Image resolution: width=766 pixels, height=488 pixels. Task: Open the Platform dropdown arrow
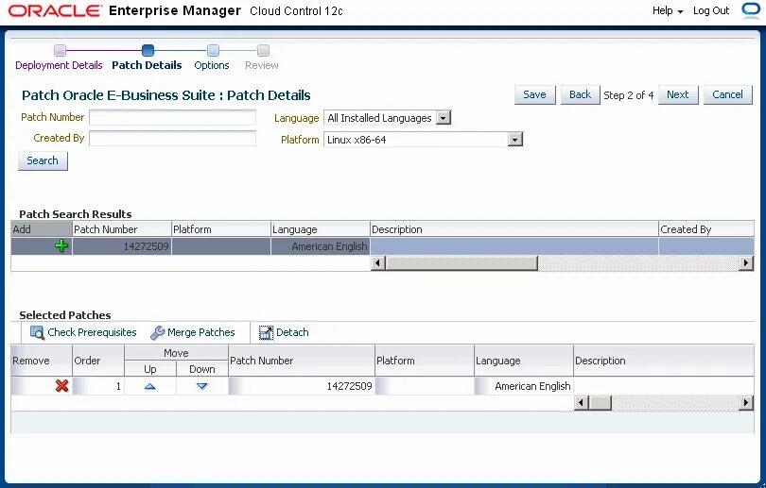[514, 140]
